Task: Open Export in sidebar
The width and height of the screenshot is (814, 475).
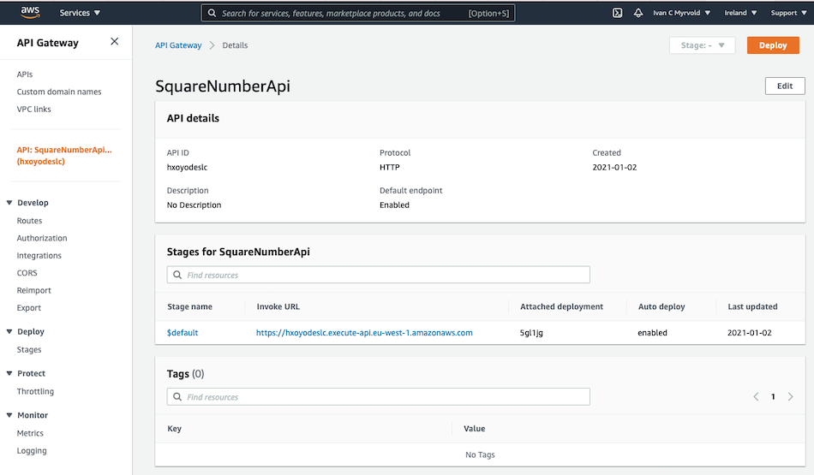Action: (x=28, y=308)
